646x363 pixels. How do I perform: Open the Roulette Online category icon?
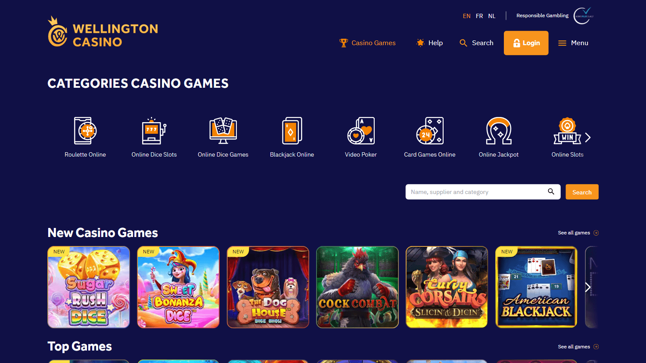tap(85, 131)
